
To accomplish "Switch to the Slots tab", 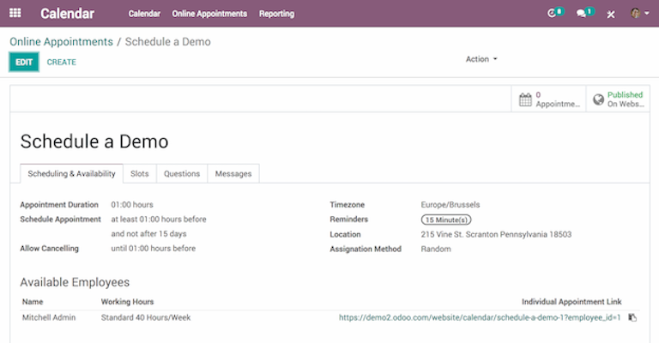I will 140,174.
